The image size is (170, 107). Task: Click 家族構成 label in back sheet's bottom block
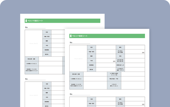(x=47, y=102)
